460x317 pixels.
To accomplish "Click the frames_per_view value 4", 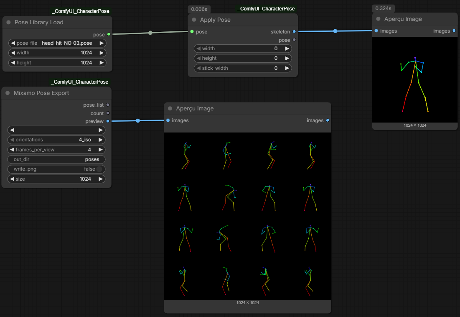I will (89, 150).
